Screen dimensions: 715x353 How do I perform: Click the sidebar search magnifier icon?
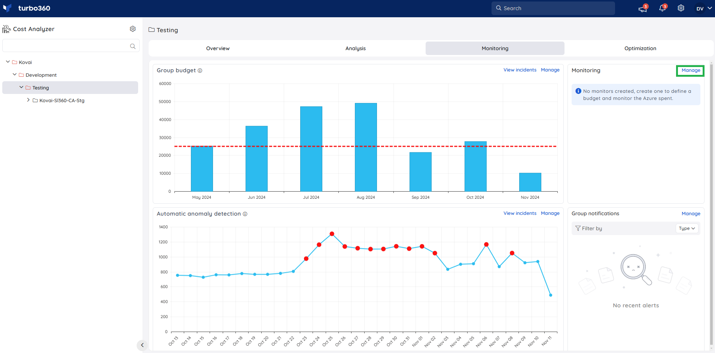point(133,46)
